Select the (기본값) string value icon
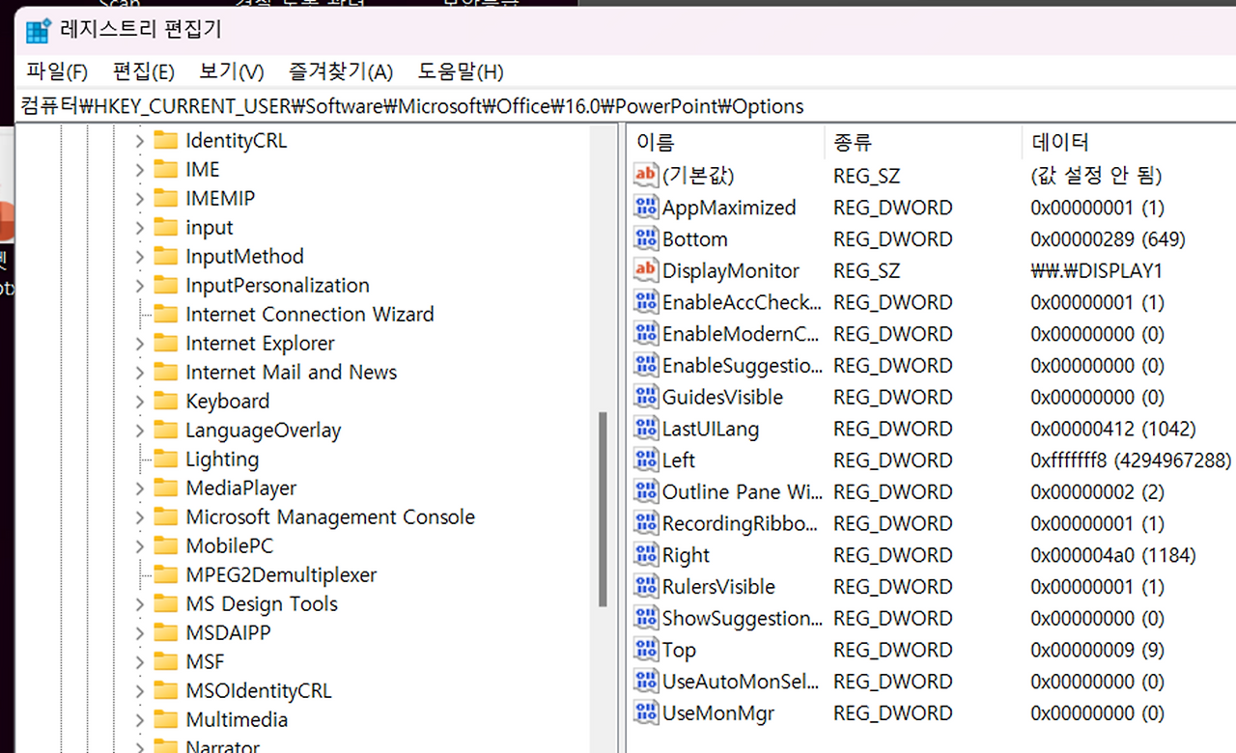 645,175
